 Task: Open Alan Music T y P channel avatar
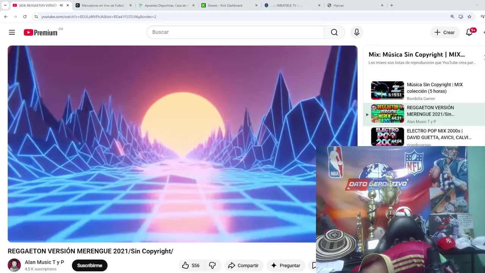pyautogui.click(x=14, y=265)
